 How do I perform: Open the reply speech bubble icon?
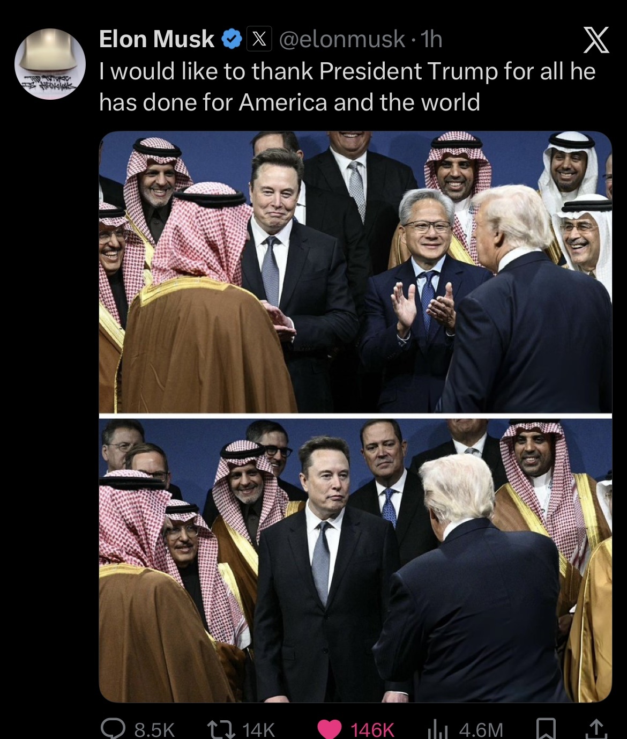(114, 729)
